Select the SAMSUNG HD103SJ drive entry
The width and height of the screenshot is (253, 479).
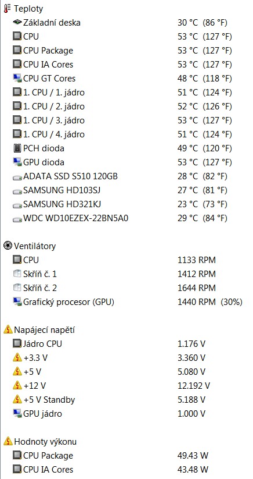coord(122,190)
